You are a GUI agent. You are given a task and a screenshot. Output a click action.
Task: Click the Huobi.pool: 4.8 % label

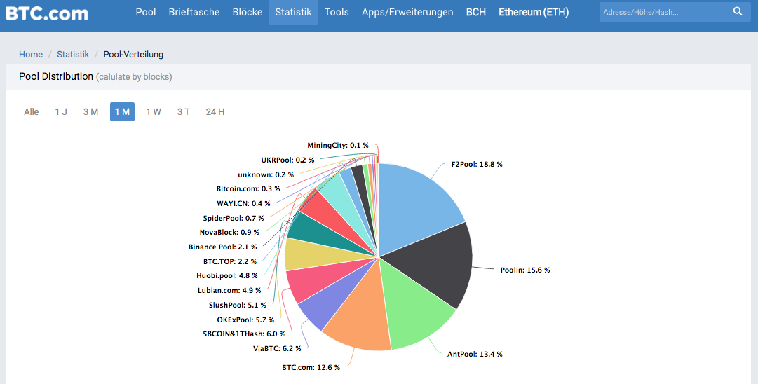click(x=226, y=276)
